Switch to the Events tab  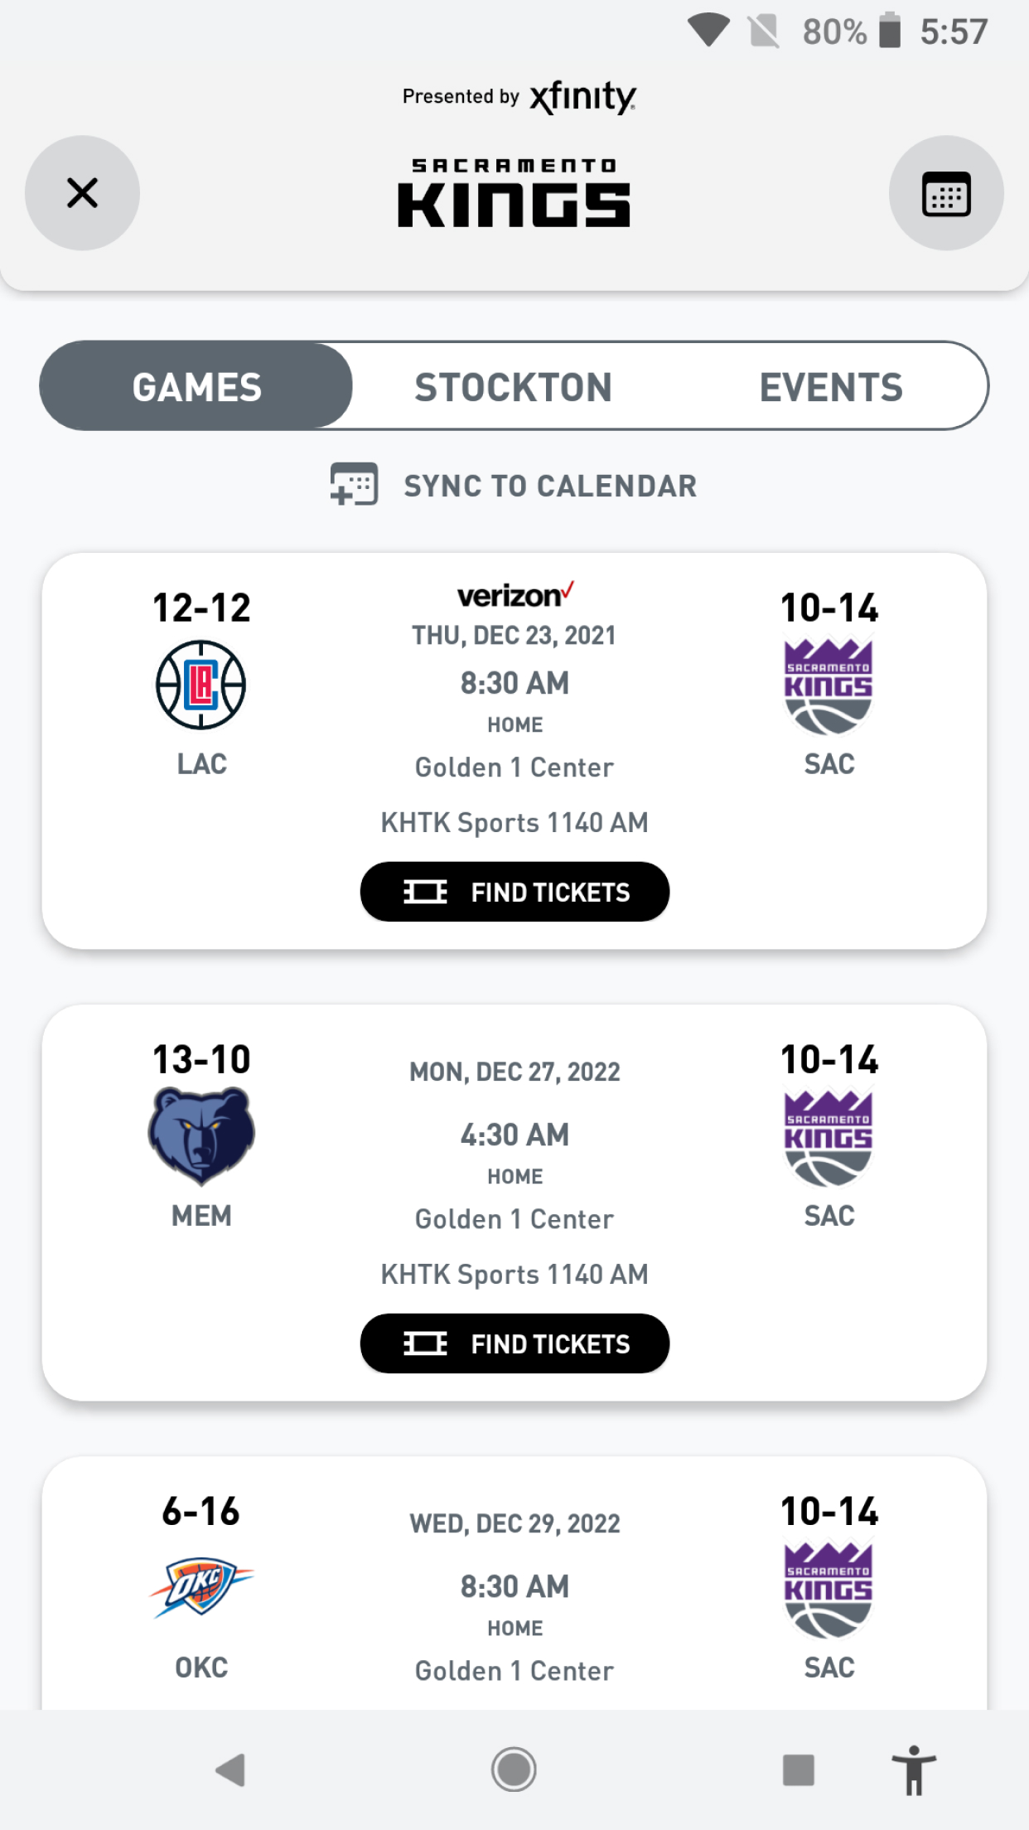(831, 387)
